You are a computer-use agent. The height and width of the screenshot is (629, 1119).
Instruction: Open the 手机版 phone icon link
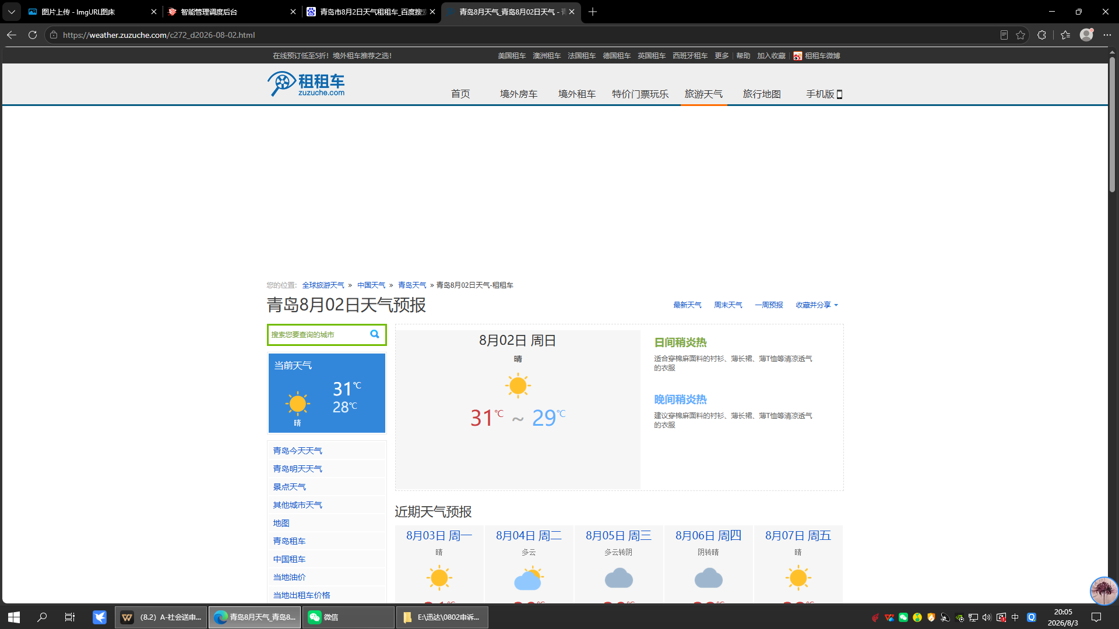coord(824,94)
